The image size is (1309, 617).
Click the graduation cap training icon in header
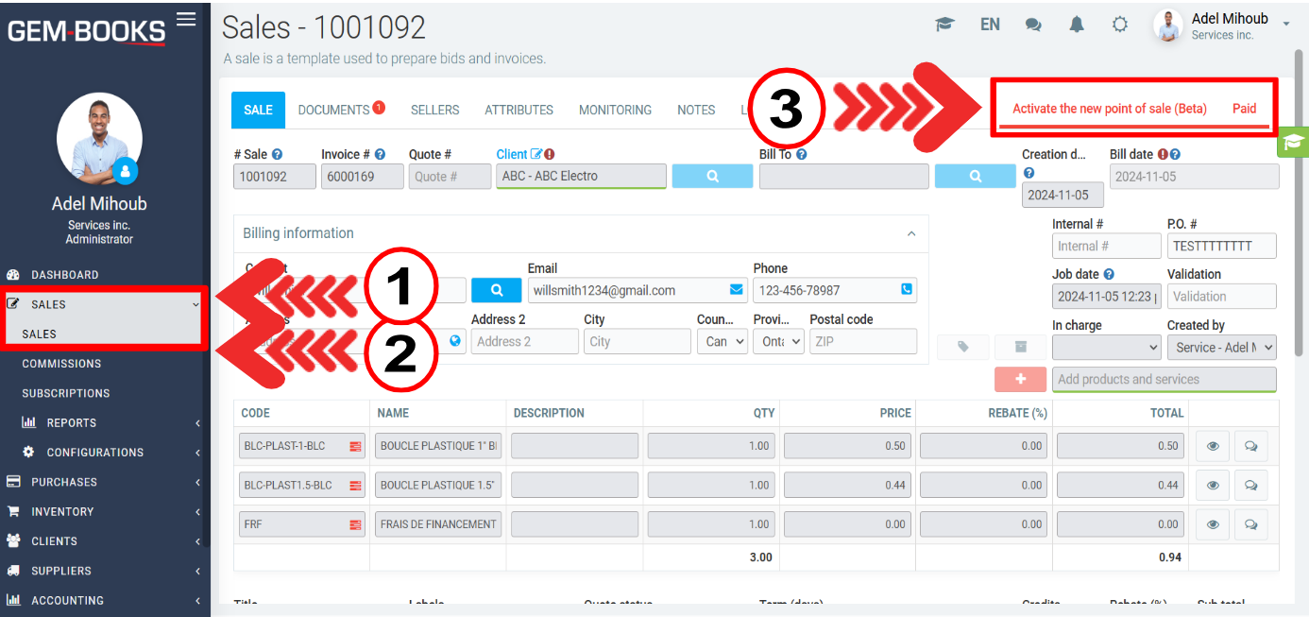point(944,25)
